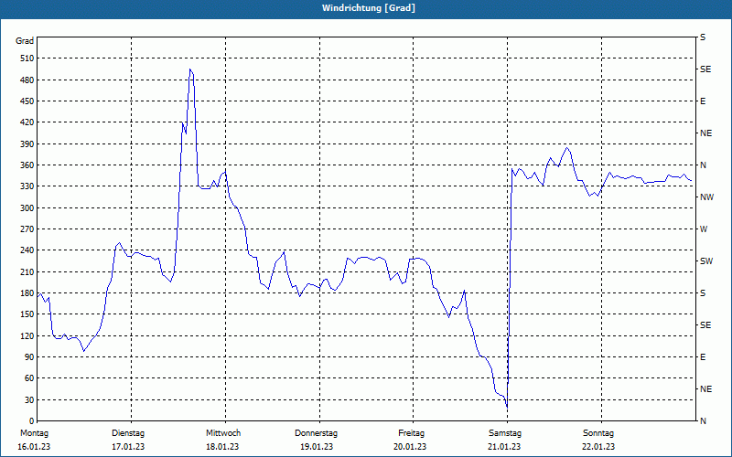Click the 'SE' compass label on the 480 gridline
Viewport: 732px width, 457px height.
click(705, 69)
